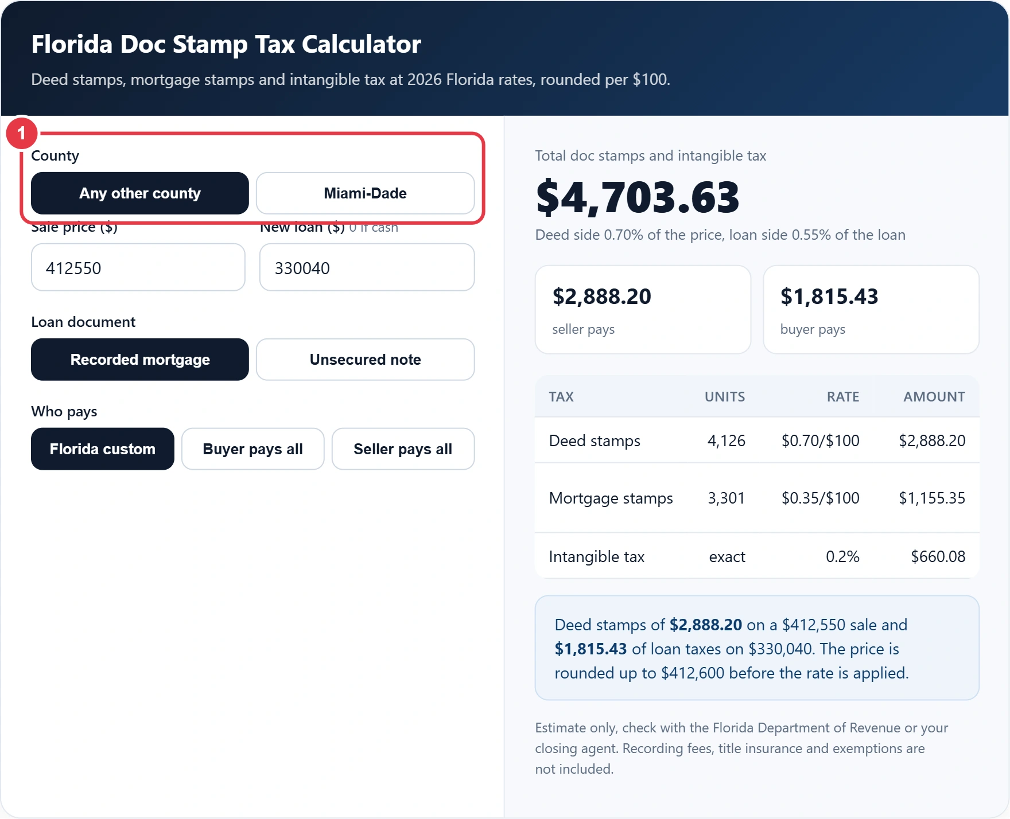The width and height of the screenshot is (1010, 819).
Task: Click the AMOUNT column header
Action: pos(934,396)
